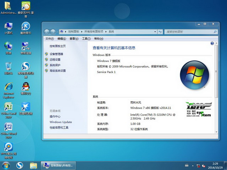Click the keyboard input tray icon
The width and height of the screenshot is (227, 170).
[187, 165]
